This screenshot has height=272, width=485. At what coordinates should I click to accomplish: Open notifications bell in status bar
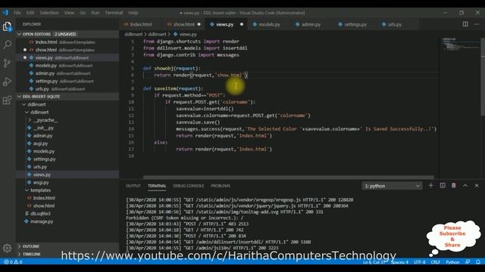pos(478,262)
